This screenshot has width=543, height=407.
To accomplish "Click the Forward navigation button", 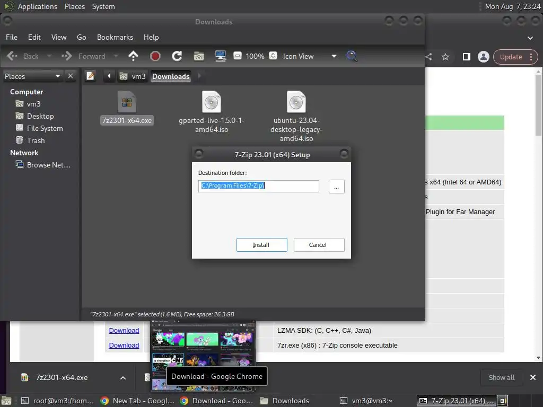I will tap(83, 56).
